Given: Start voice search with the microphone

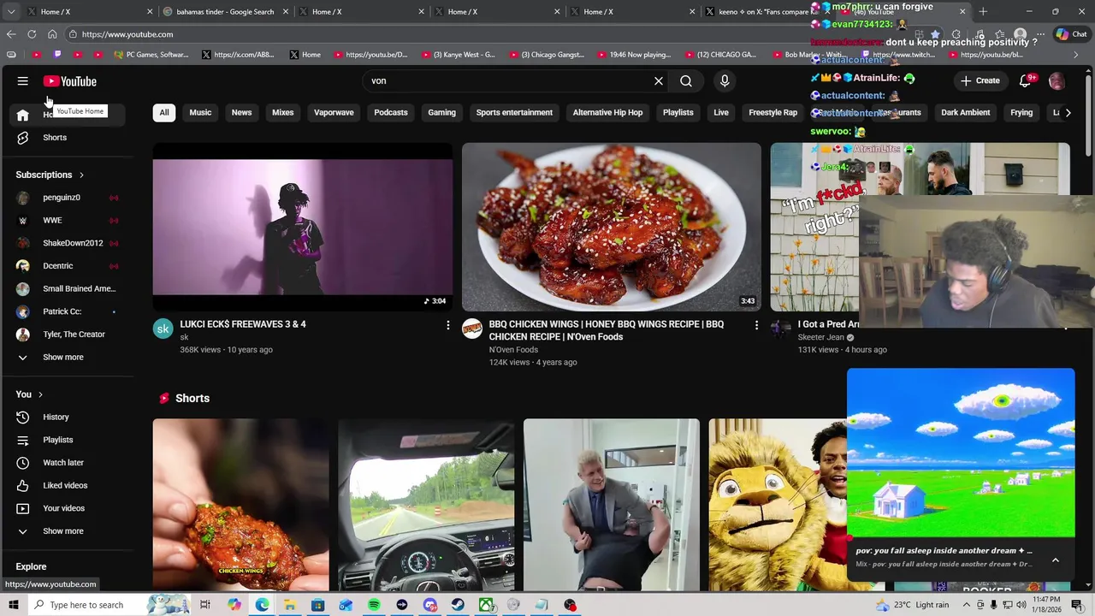Looking at the screenshot, I should 725,80.
